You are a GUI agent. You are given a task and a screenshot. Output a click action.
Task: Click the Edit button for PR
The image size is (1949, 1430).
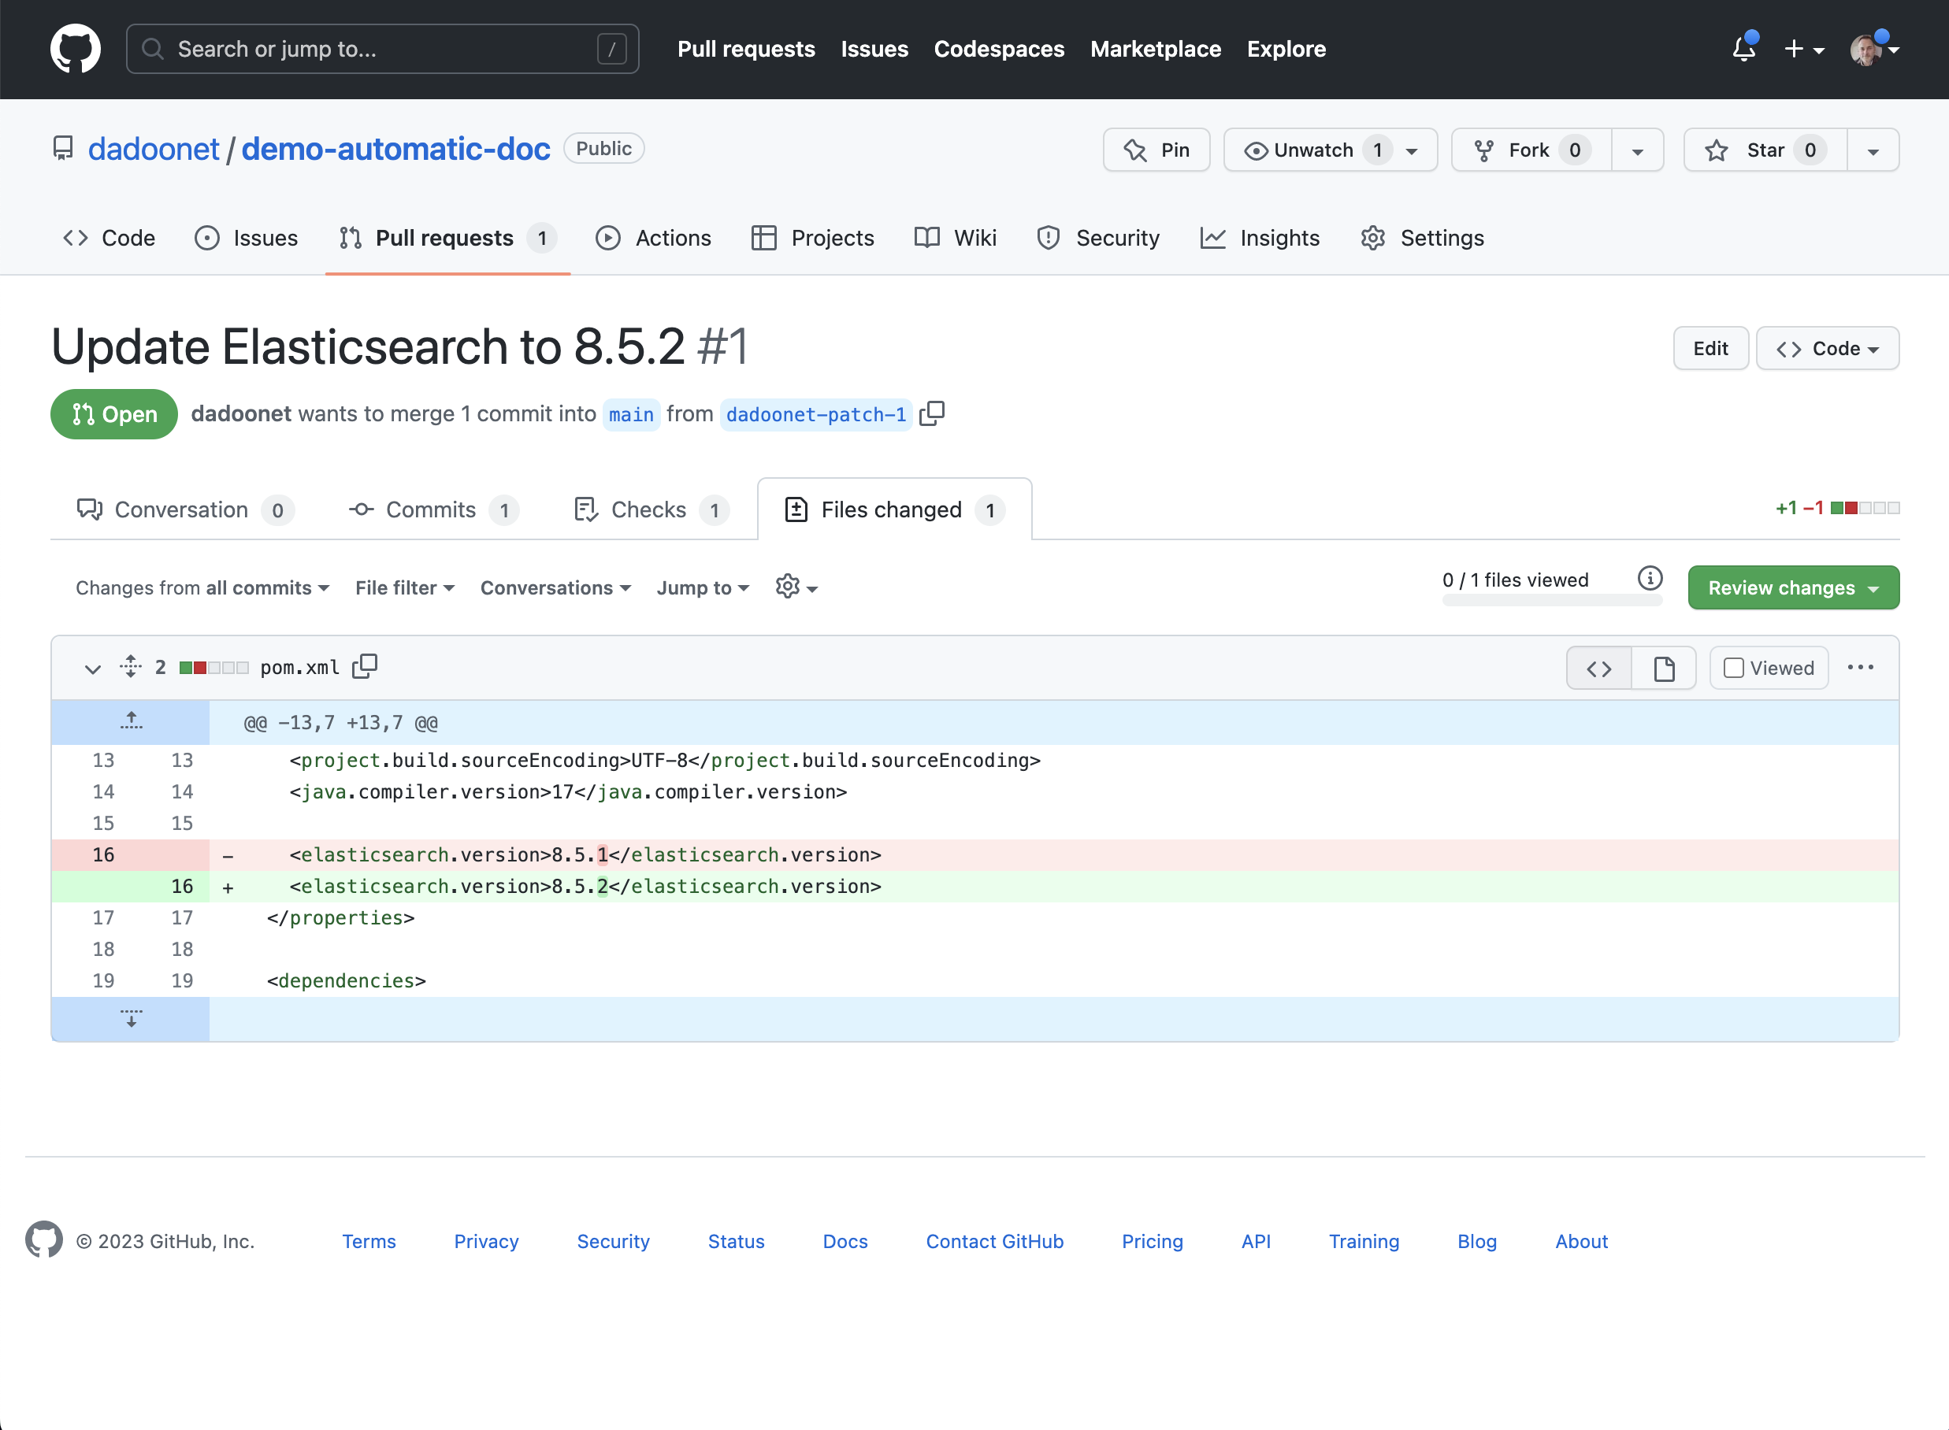coord(1710,346)
